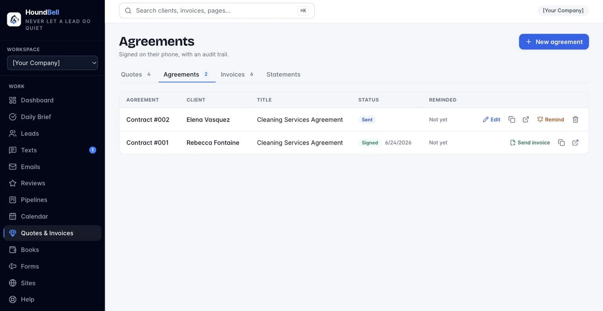
Task: Click the unread badge on Texts
Action: click(93, 150)
